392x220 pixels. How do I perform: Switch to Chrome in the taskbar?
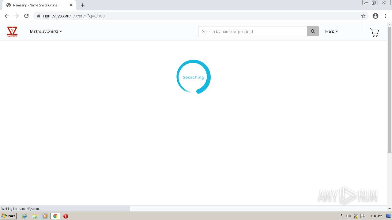tap(55, 216)
